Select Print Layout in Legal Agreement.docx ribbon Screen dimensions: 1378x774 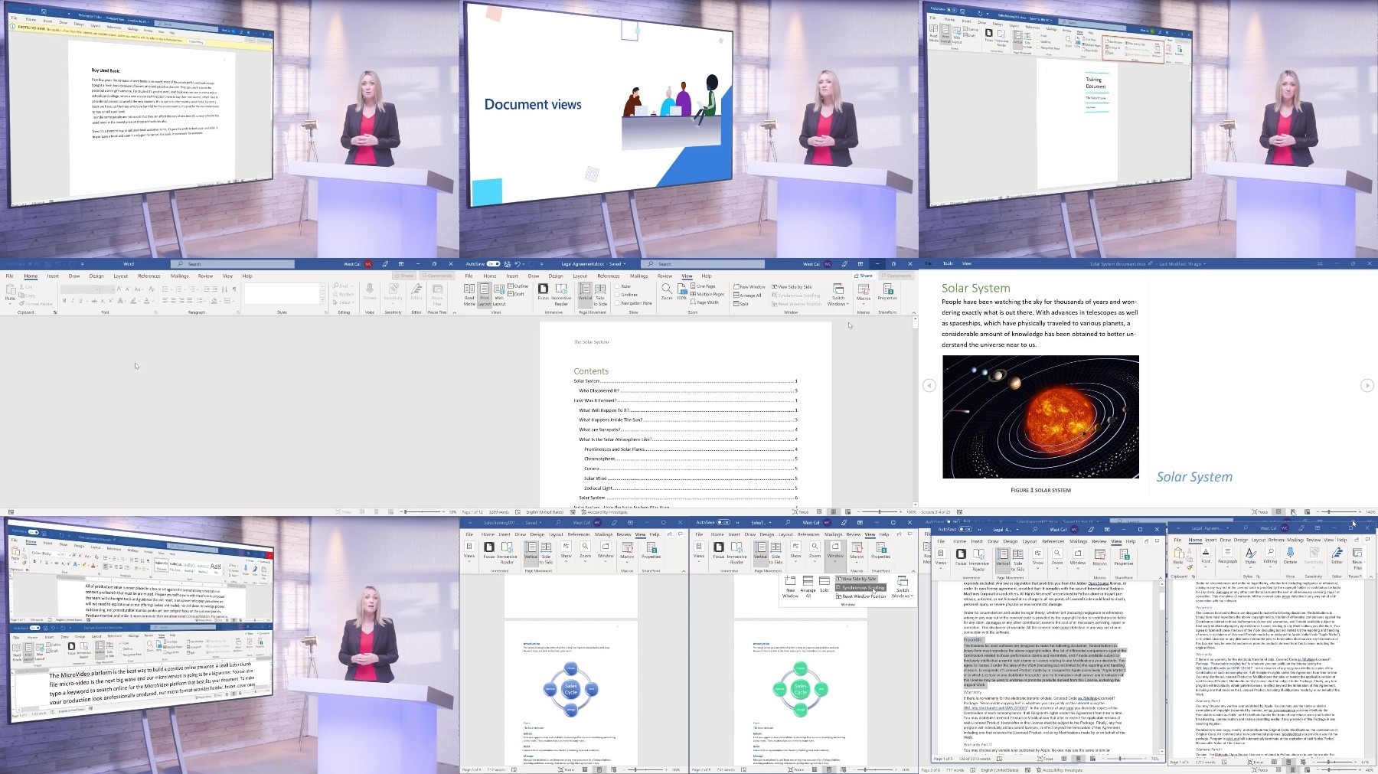[484, 294]
